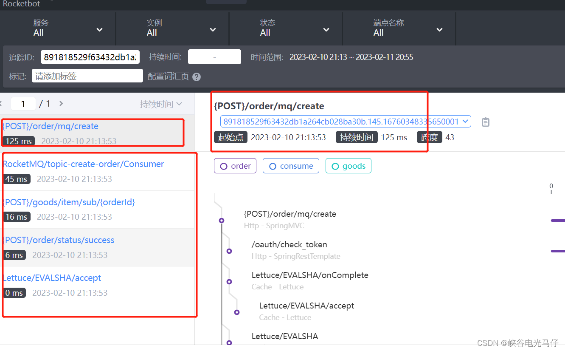
Task: Open the 实例 instance dropdown
Action: coord(172,28)
